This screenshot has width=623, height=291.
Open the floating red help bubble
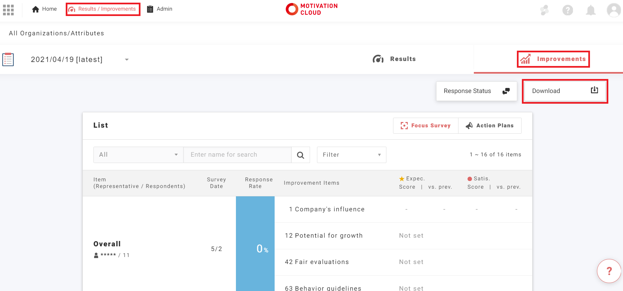click(x=609, y=271)
